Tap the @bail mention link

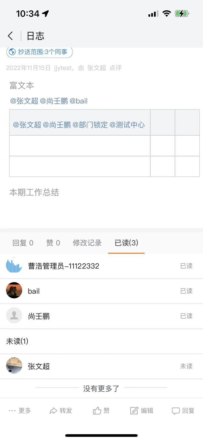(79, 101)
